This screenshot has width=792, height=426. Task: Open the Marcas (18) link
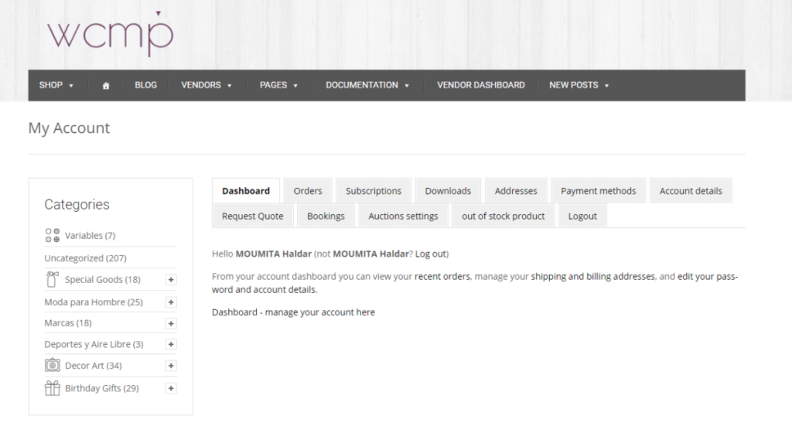68,323
